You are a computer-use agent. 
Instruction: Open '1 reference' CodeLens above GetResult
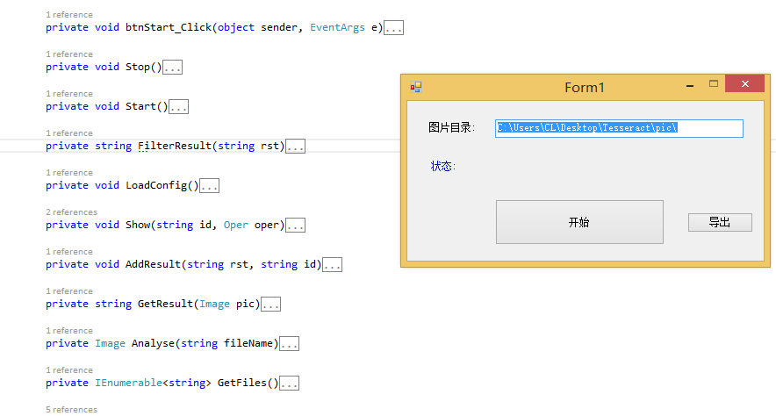click(69, 291)
